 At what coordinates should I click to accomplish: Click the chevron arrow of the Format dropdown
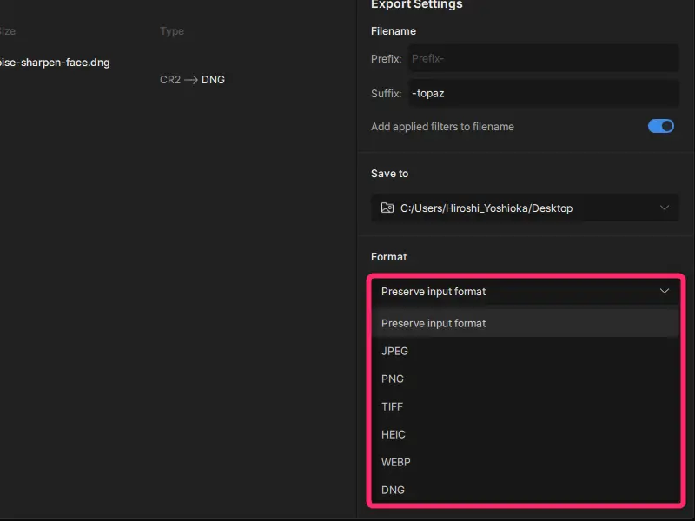coord(665,292)
